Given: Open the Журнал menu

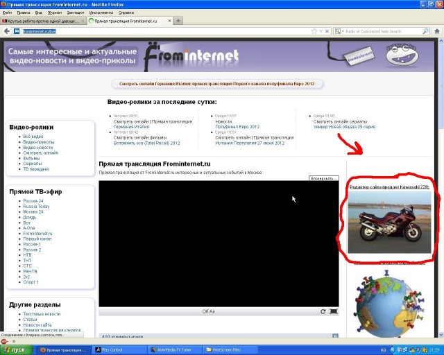Looking at the screenshot, I should 53,12.
